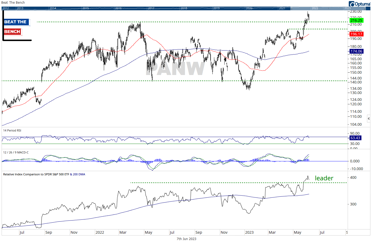Click the red 196.17 moving average label

(356, 34)
